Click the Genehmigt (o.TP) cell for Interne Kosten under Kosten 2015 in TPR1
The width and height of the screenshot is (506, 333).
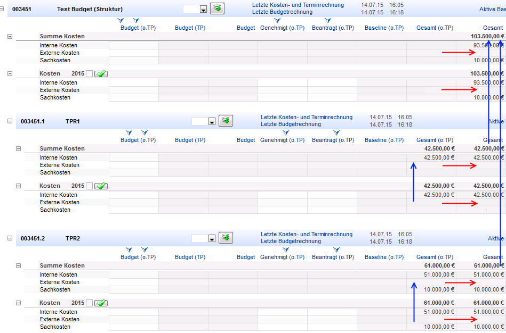pyautogui.click(x=283, y=195)
